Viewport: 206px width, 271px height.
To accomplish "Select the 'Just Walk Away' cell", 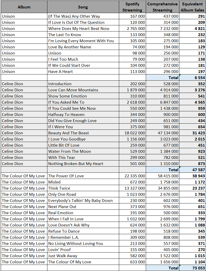I will pos(83,256).
